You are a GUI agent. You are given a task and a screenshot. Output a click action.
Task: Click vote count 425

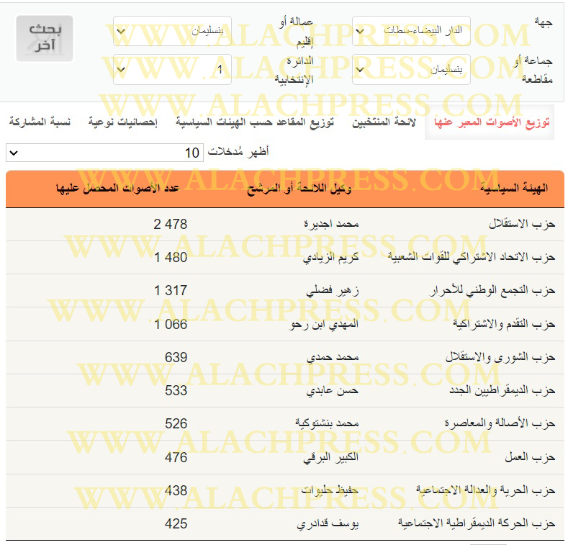point(176,523)
